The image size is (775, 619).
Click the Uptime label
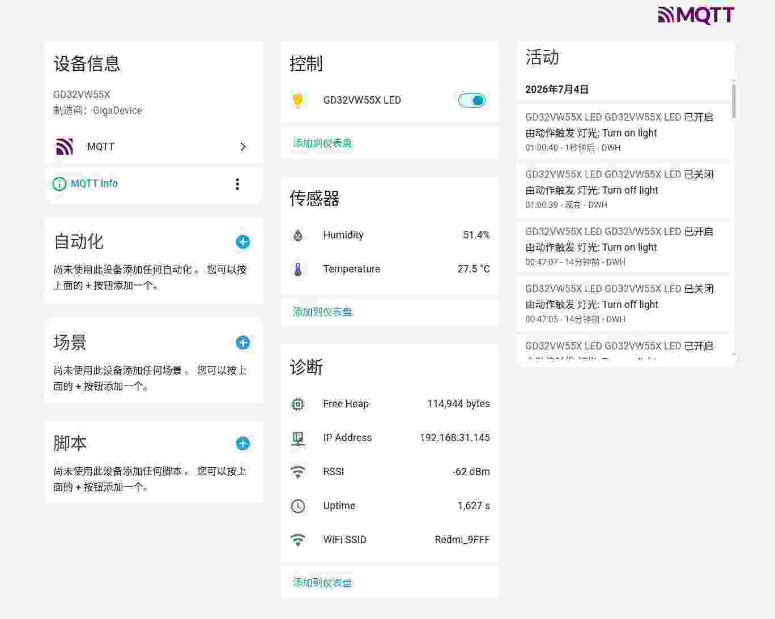point(339,506)
